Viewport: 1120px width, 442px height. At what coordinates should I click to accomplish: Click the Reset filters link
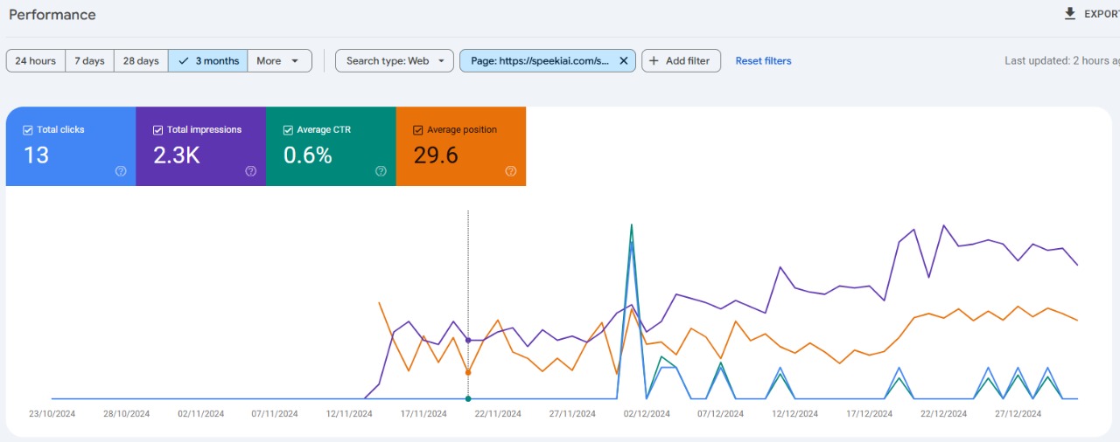point(763,61)
